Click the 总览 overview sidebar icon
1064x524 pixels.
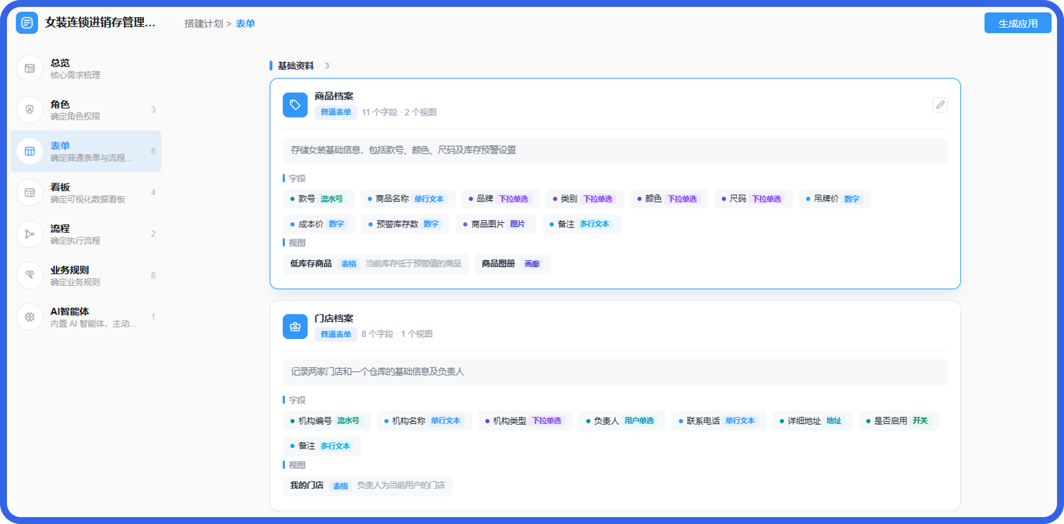pos(30,68)
